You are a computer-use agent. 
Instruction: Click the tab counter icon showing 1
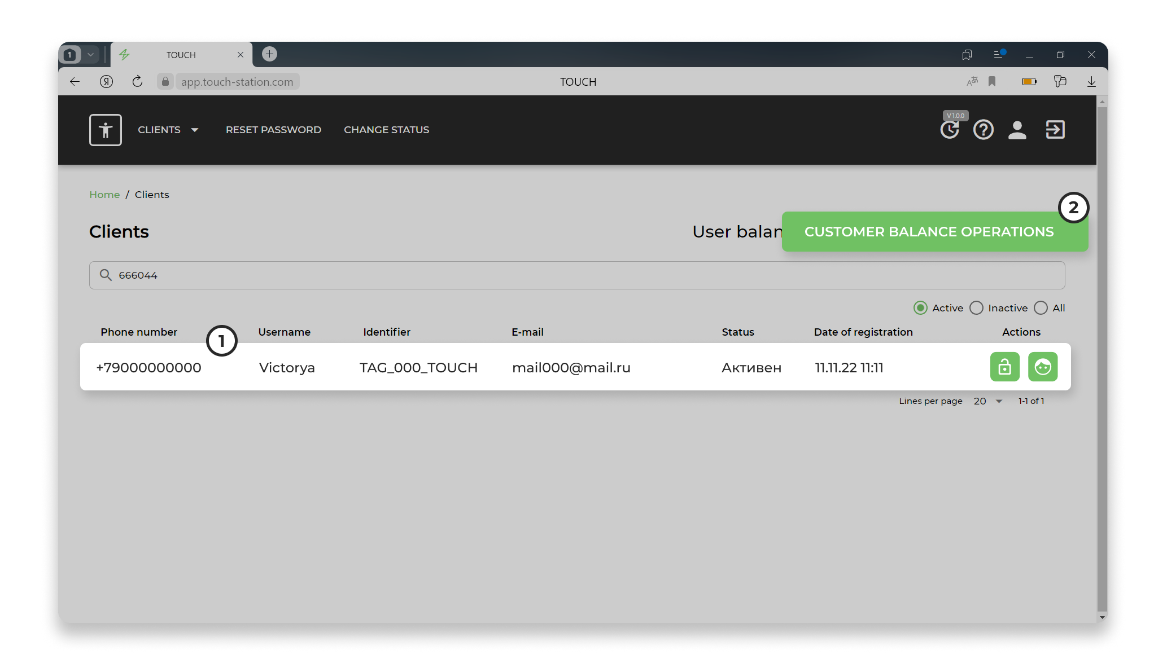(69, 55)
